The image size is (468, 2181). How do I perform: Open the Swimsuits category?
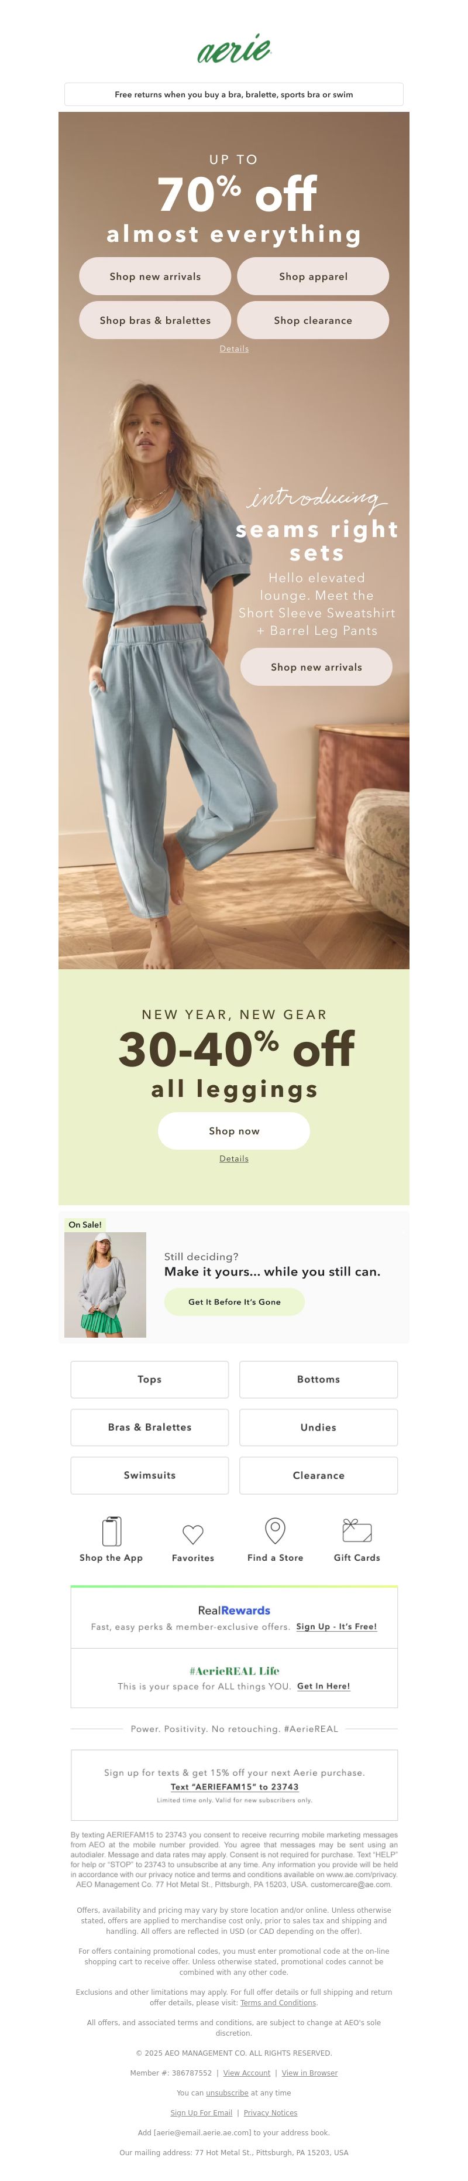[x=150, y=1475]
